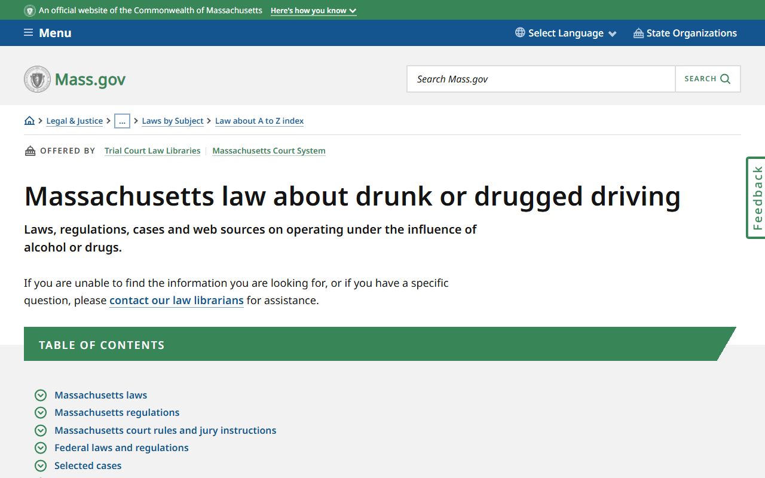
Task: Open the Feedback side tab
Action: [756, 198]
